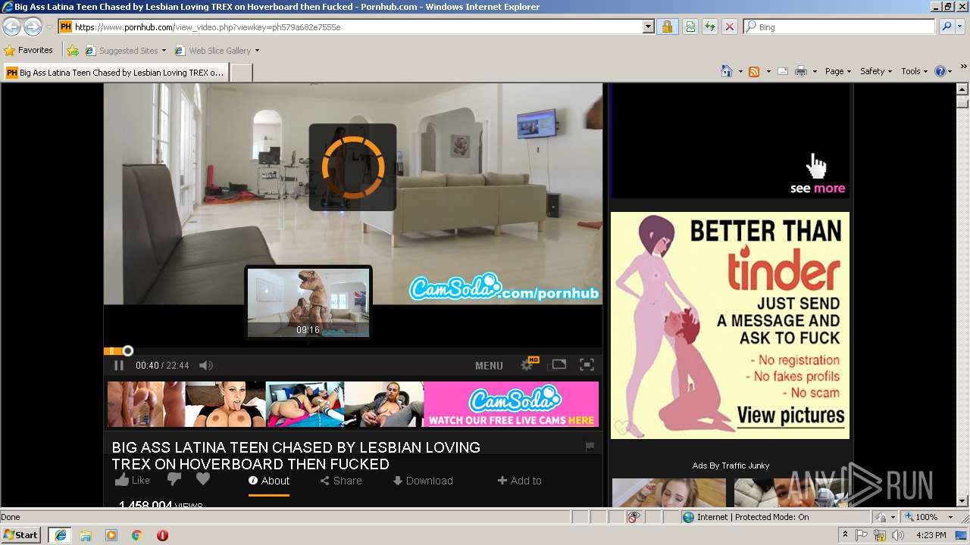This screenshot has height=545, width=970.
Task: Click the system tray volume speaker icon
Action: [898, 535]
